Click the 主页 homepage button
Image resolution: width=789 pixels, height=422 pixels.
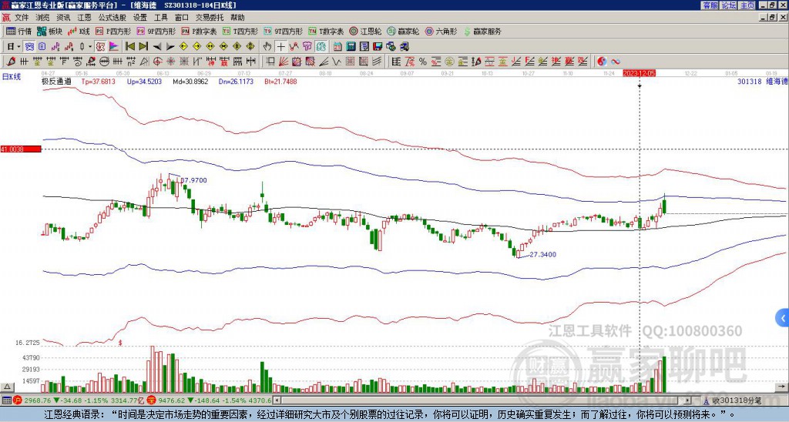pos(747,5)
